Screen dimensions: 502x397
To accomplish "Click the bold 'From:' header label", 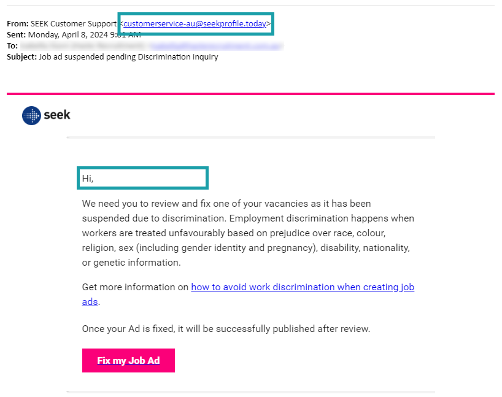I will 18,24.
